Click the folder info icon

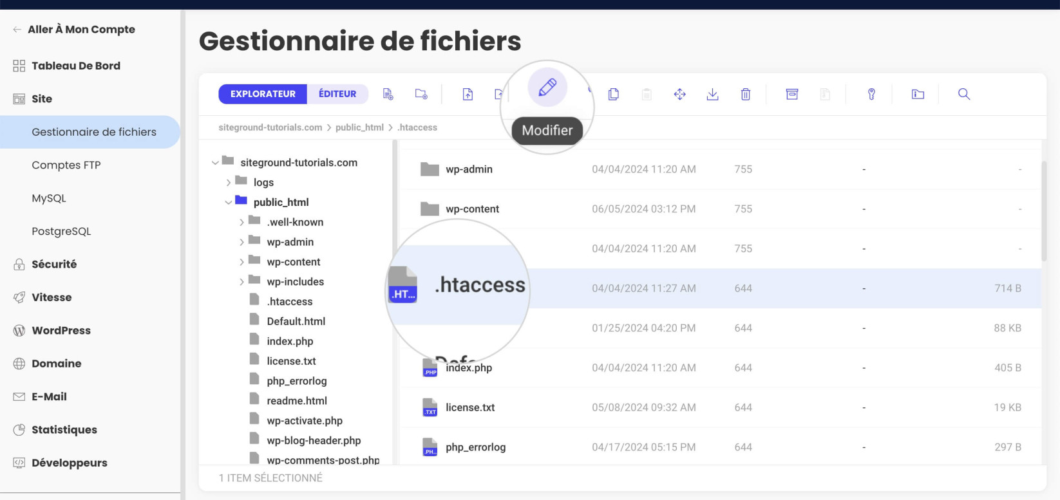918,94
